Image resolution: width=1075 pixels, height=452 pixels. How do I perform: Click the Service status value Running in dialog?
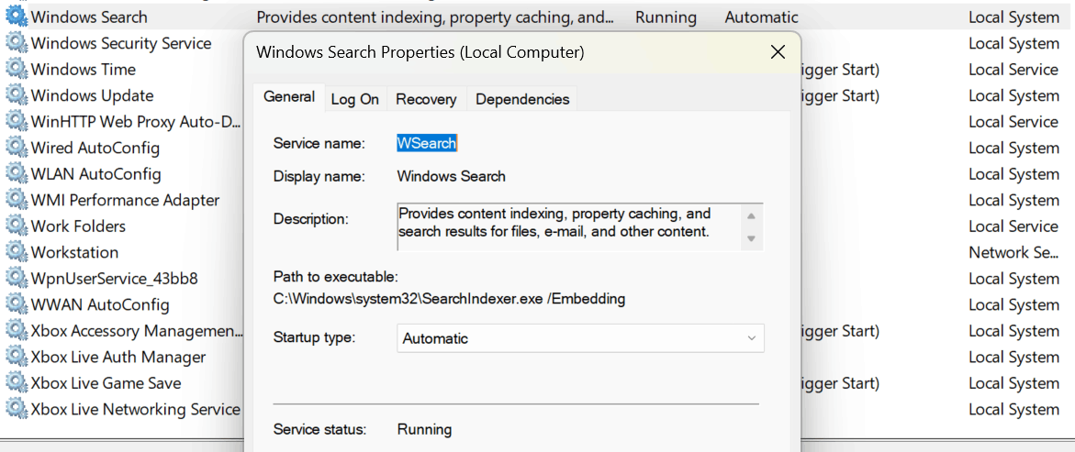(424, 430)
